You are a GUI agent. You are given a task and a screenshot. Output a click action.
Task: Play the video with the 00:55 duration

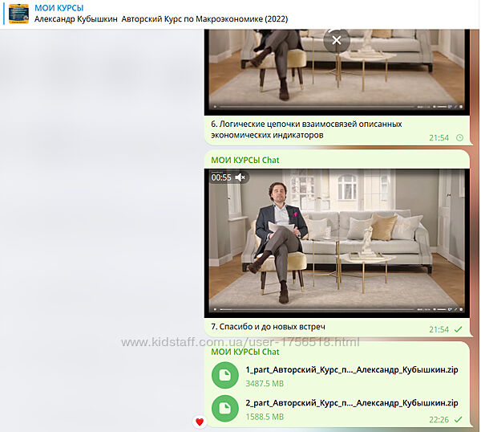pyautogui.click(x=337, y=241)
